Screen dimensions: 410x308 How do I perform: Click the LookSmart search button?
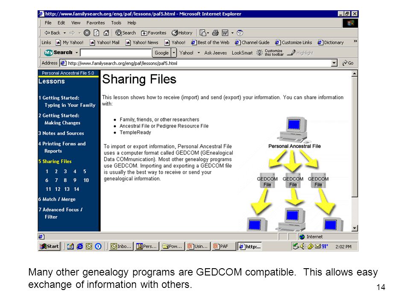(x=242, y=53)
